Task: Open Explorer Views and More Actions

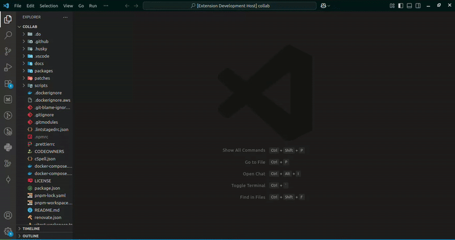Action: [x=65, y=17]
